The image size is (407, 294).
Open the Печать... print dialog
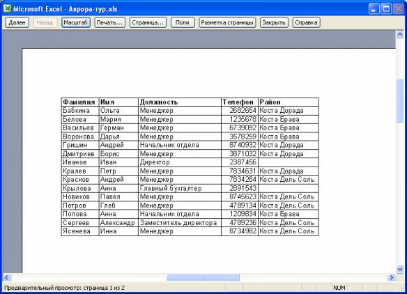tap(109, 22)
